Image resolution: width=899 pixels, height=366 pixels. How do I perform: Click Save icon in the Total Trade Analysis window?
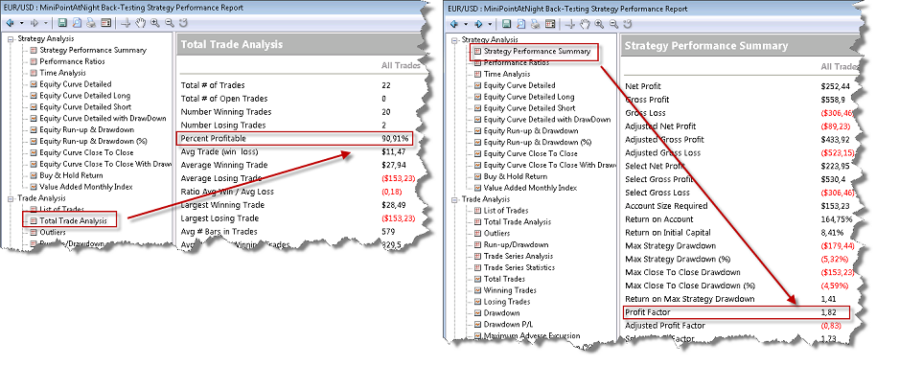tap(62, 23)
